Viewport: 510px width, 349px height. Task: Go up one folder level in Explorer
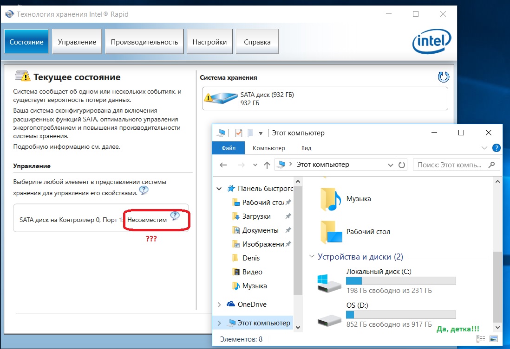coord(267,165)
